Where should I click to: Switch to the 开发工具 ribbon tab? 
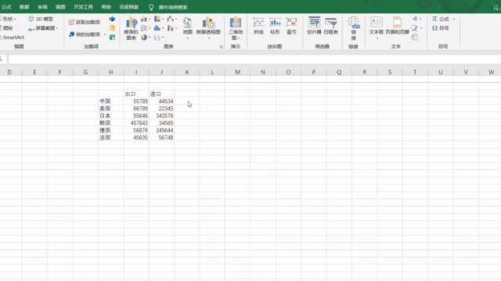[x=83, y=7]
